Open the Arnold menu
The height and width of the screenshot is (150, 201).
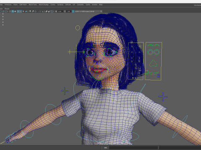tap(95, 5)
